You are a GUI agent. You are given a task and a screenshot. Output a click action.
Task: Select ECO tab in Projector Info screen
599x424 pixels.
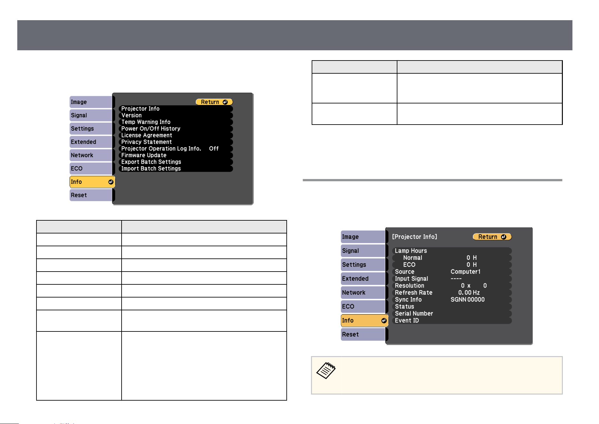pyautogui.click(x=363, y=306)
